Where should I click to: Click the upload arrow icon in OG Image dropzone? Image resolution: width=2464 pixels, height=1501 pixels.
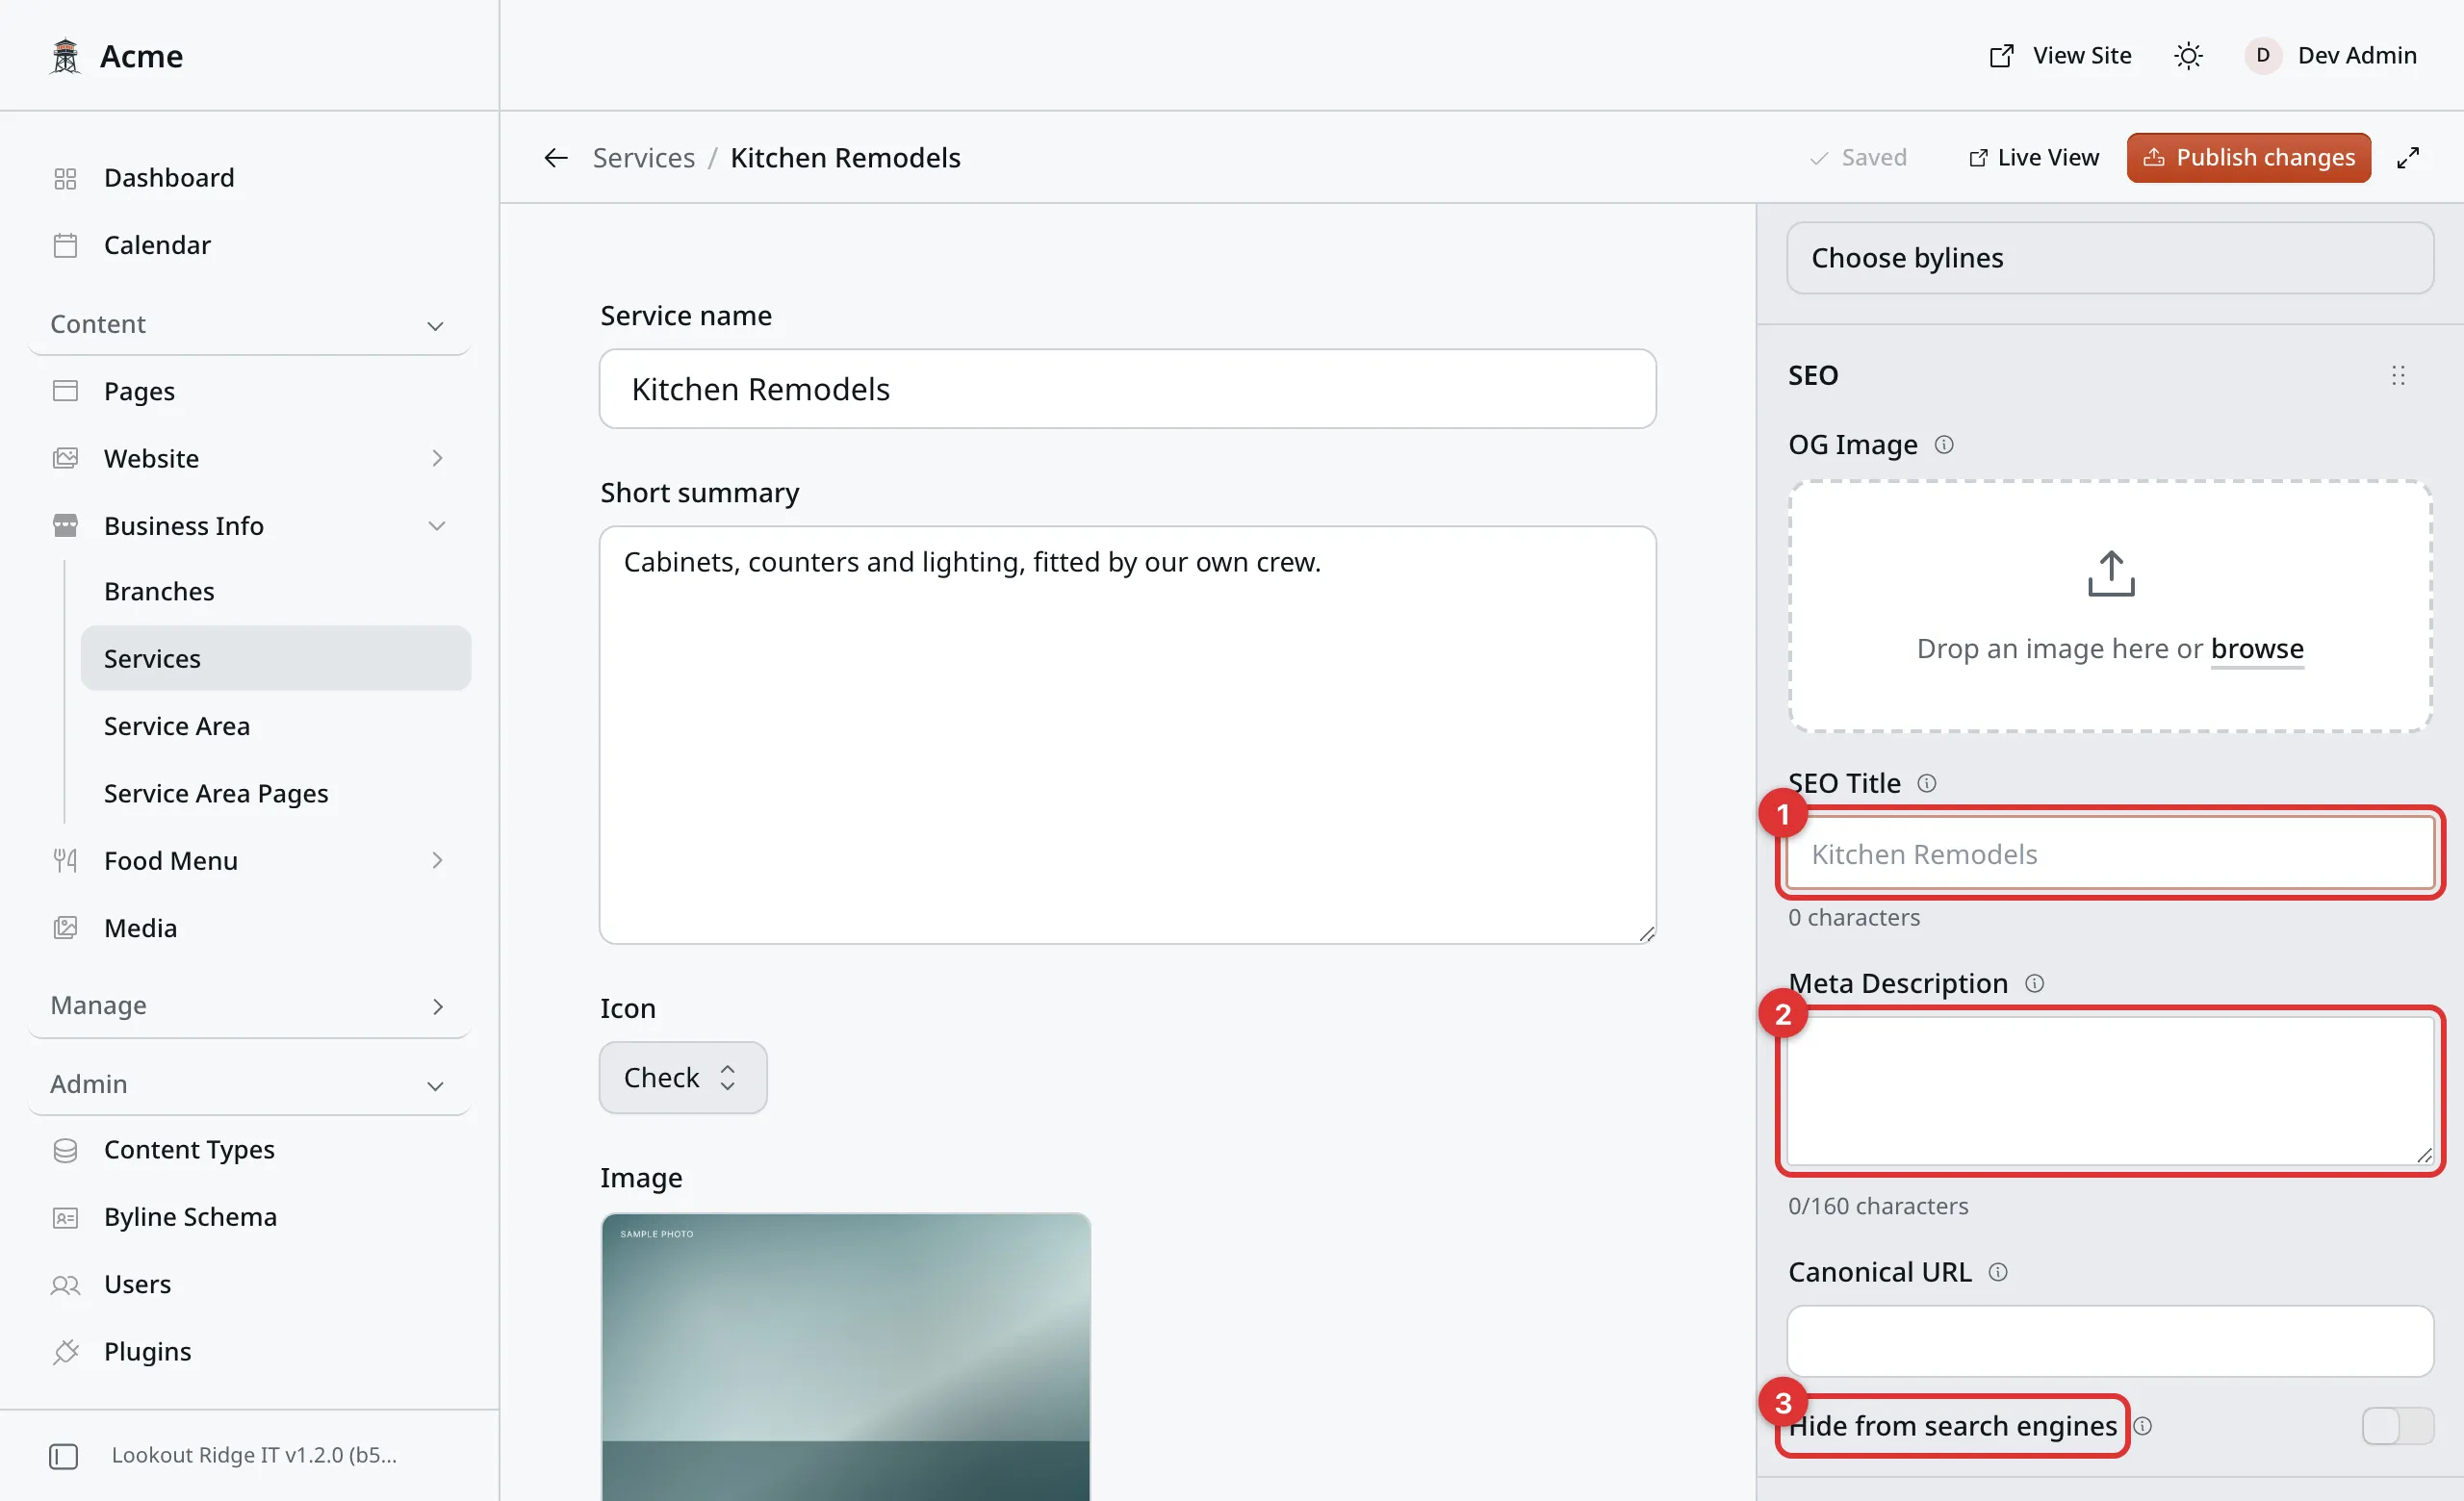point(2111,573)
